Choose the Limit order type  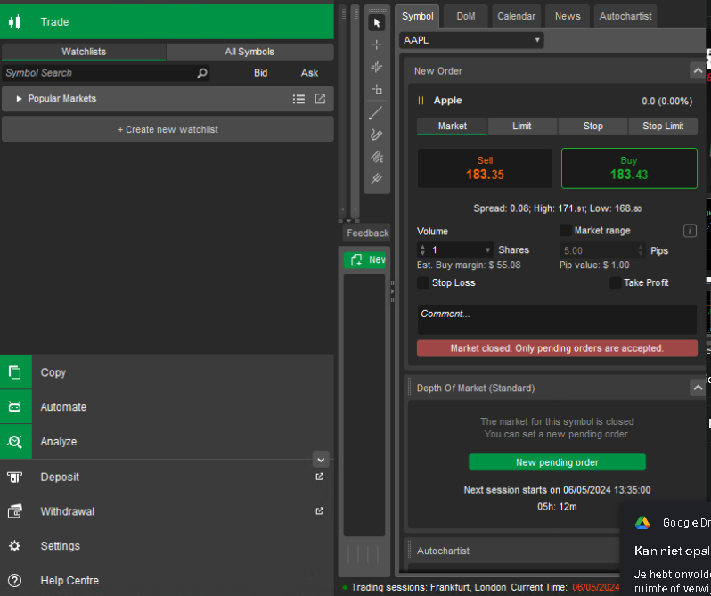pyautogui.click(x=522, y=126)
